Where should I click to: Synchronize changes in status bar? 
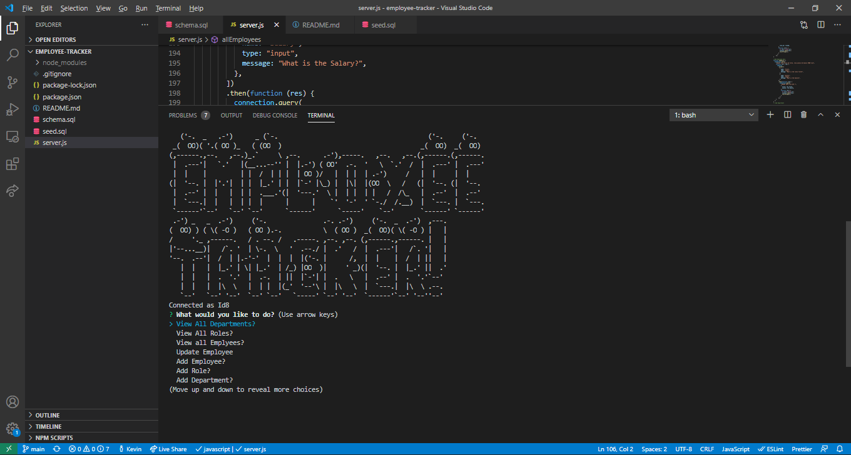tap(57, 449)
